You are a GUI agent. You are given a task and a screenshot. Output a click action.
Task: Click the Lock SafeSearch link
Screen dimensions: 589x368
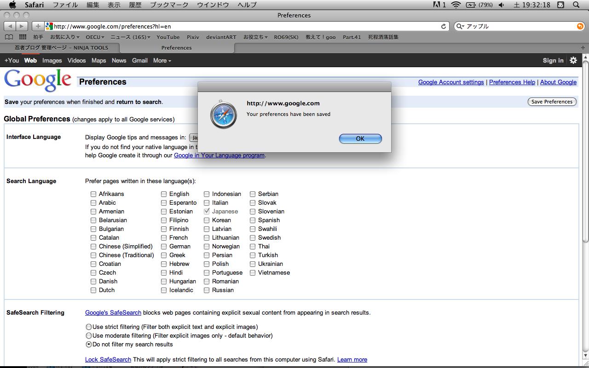coord(108,360)
